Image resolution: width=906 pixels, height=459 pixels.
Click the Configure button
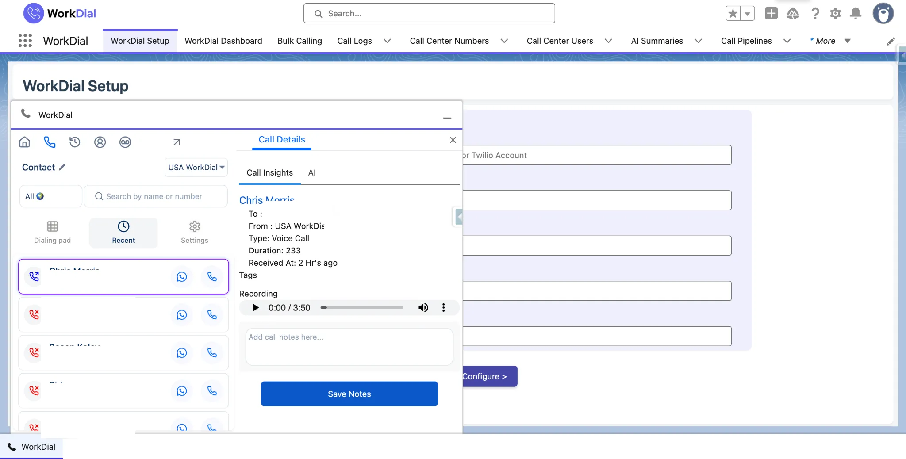[490, 376]
